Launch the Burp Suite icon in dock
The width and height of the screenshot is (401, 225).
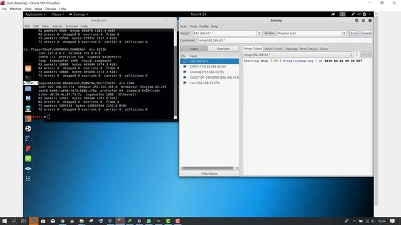point(28,118)
